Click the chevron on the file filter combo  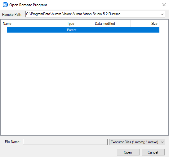click(162, 142)
